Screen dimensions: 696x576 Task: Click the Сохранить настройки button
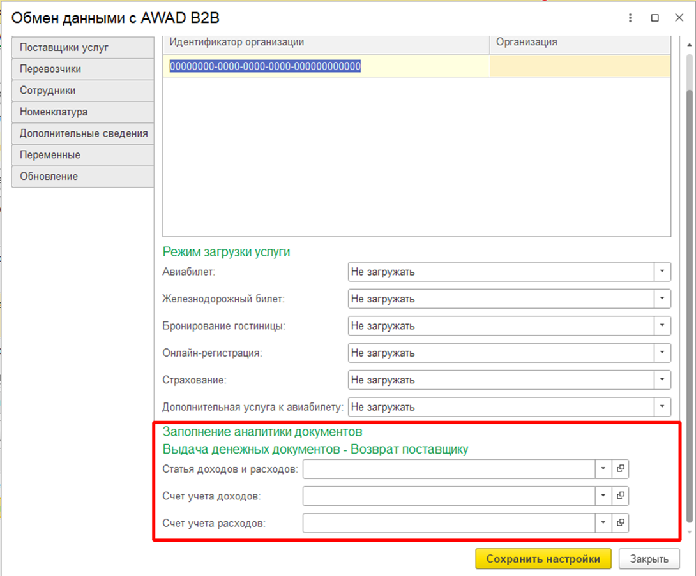click(x=543, y=559)
